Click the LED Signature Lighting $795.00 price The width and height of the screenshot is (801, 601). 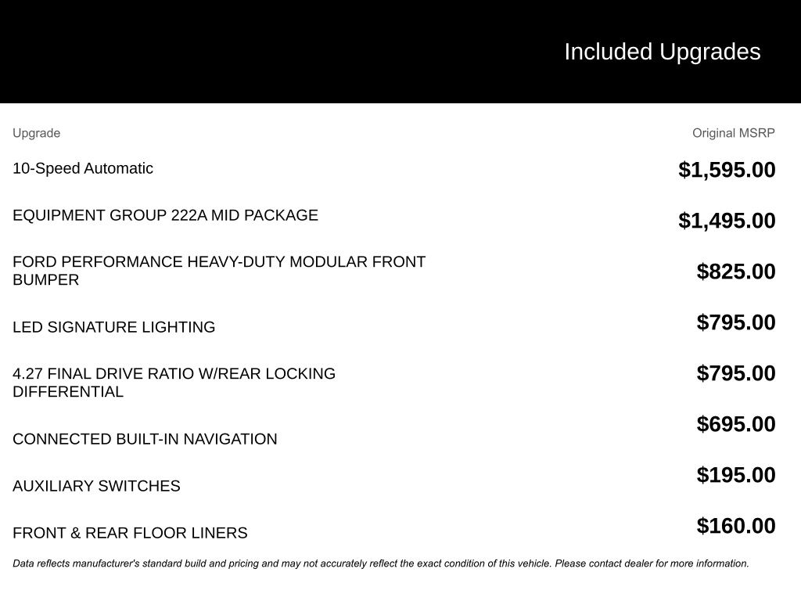736,322
